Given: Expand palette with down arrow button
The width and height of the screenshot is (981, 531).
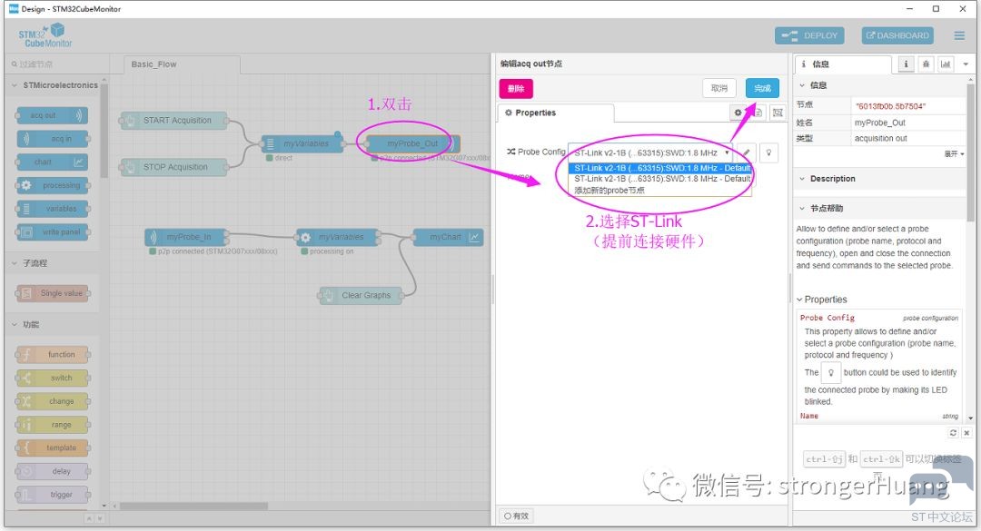Looking at the screenshot, I should (x=100, y=518).
